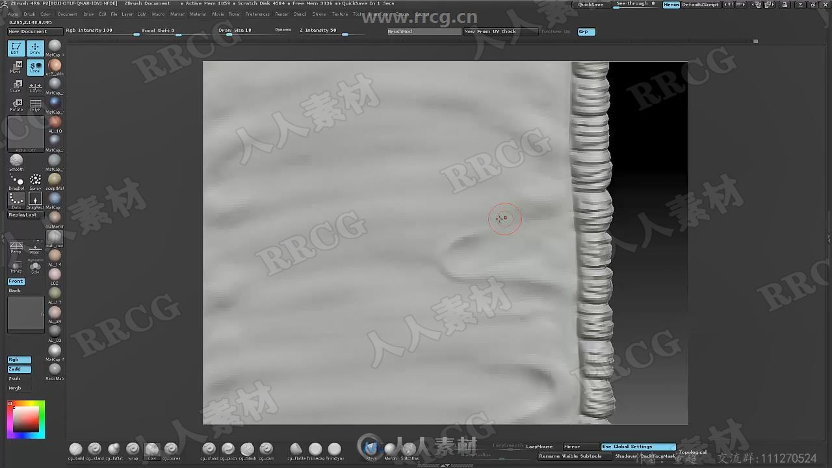This screenshot has width=832, height=468.
Task: Open the Stroke menu
Action: point(319,14)
